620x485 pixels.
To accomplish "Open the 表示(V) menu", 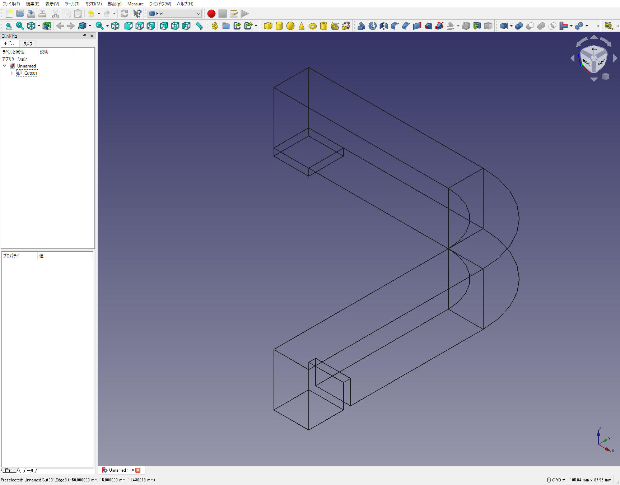I will point(52,4).
